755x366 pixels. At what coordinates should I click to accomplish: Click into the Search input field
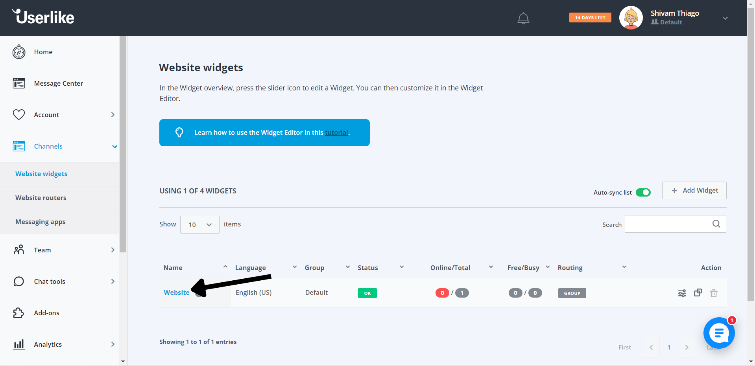click(x=675, y=224)
